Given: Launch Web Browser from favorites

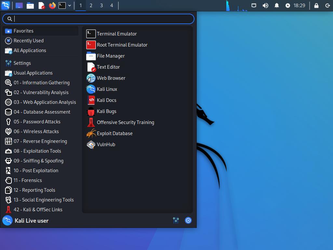Looking at the screenshot, I should click(138, 78).
